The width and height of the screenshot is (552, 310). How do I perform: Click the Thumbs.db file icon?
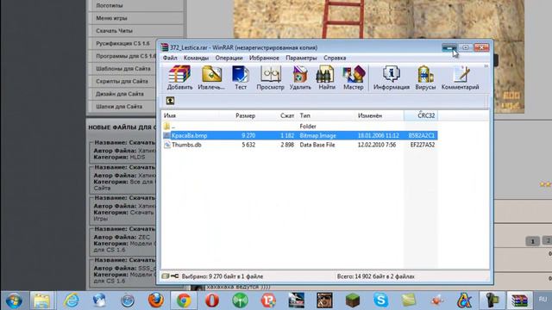point(166,145)
